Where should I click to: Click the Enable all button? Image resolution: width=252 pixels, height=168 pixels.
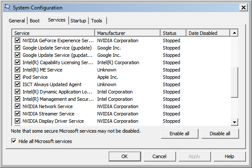pyautogui.click(x=180, y=134)
